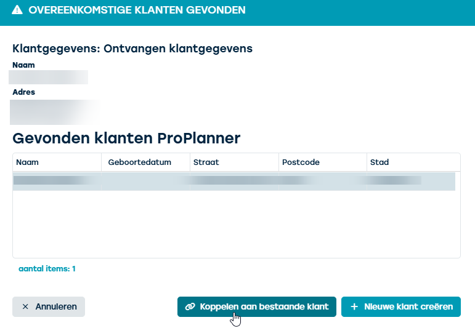Click the Adres label
Image resolution: width=475 pixels, height=328 pixels.
23,92
